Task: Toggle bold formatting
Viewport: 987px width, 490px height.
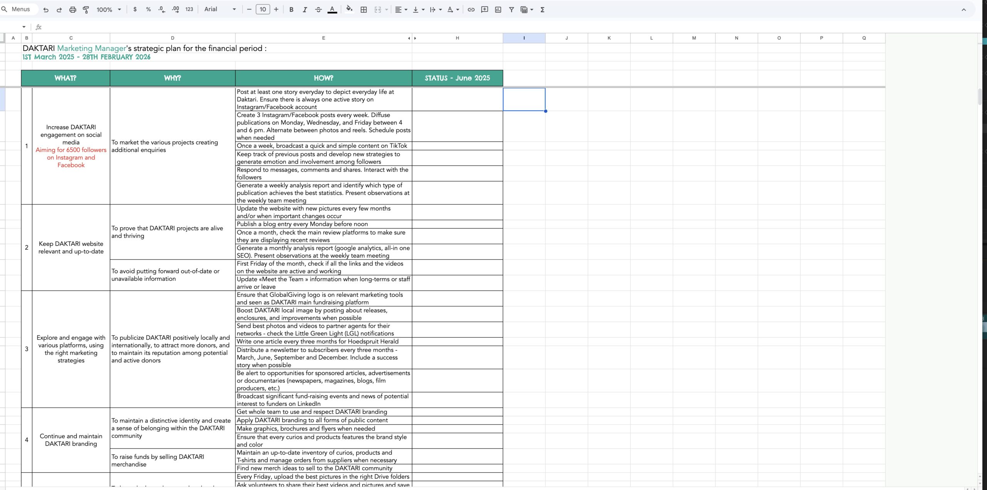Action: (291, 10)
